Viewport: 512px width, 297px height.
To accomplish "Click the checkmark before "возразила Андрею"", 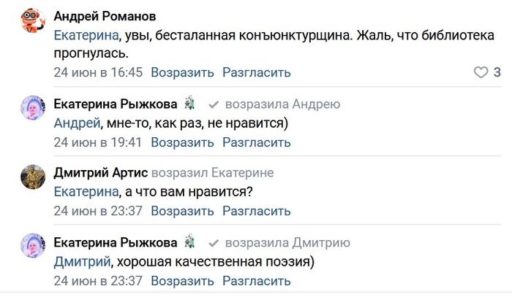I will [214, 104].
